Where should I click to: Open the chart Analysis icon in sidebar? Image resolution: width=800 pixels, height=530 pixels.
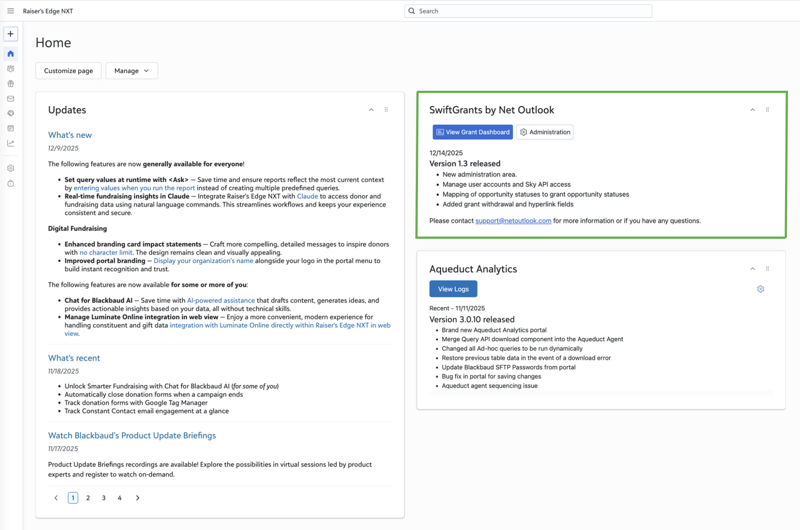(11, 143)
